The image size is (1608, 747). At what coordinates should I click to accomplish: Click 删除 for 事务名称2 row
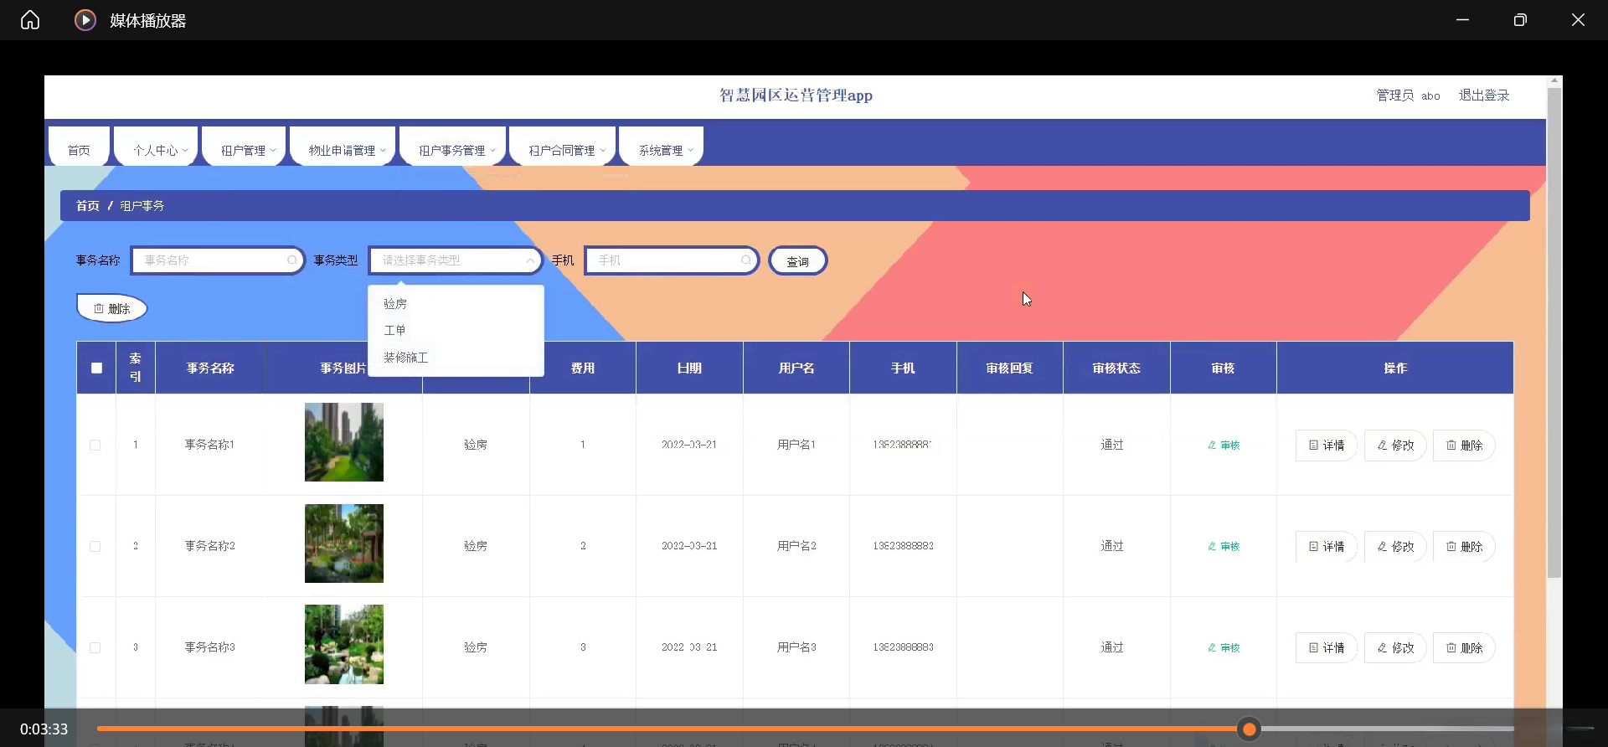tap(1464, 547)
